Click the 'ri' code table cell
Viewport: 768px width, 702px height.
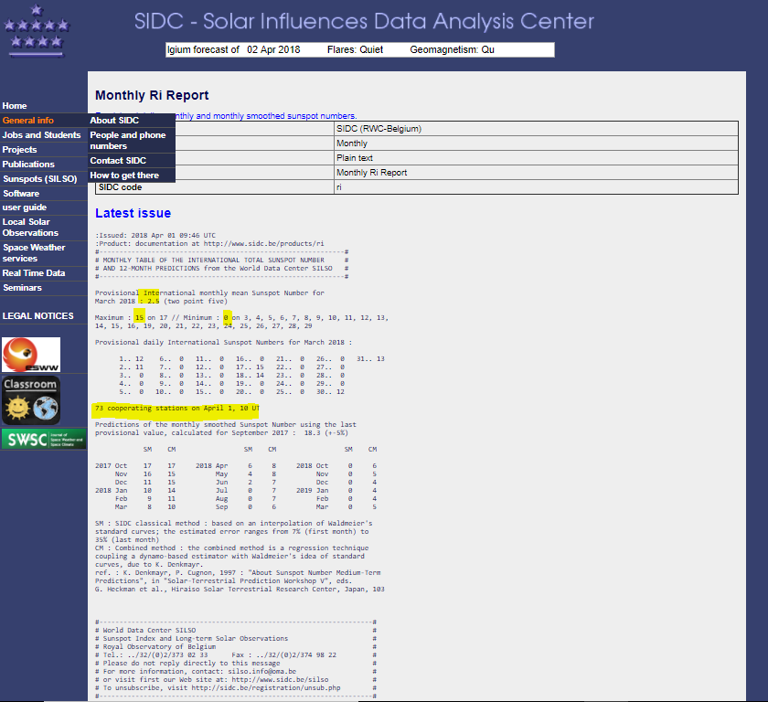(537, 187)
